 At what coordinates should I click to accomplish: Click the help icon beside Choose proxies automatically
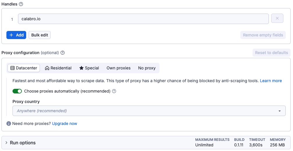114,91
